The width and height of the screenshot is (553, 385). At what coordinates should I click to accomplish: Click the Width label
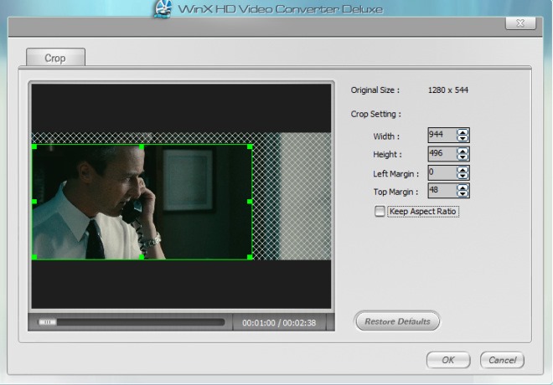[386, 136]
